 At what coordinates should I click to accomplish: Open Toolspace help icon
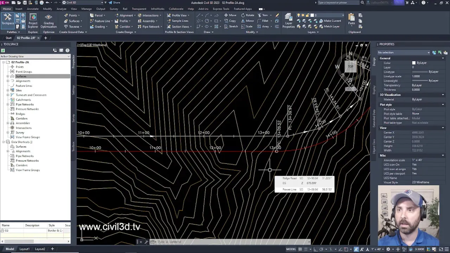67,50
